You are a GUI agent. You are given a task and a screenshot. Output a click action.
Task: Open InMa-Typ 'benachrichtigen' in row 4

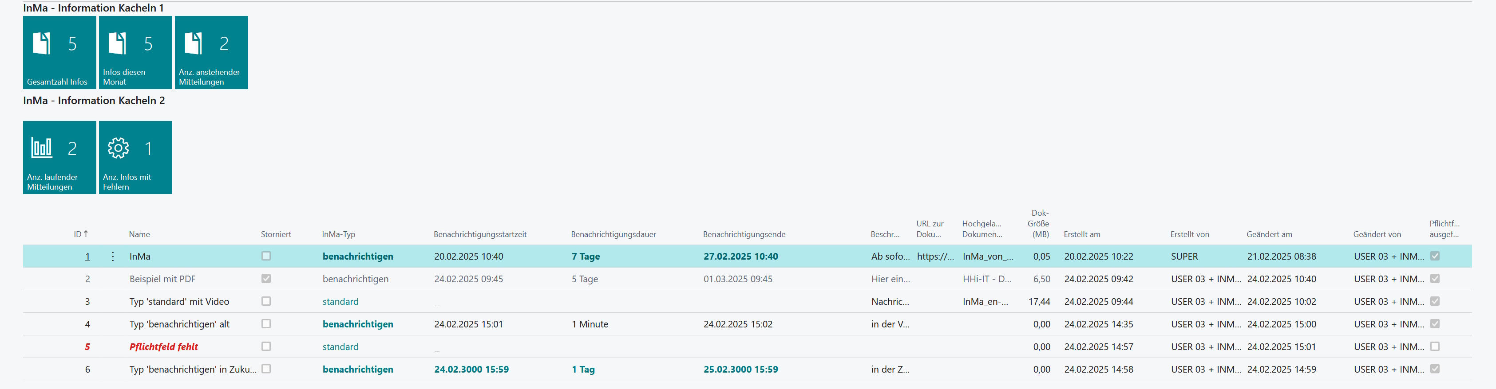[358, 324]
